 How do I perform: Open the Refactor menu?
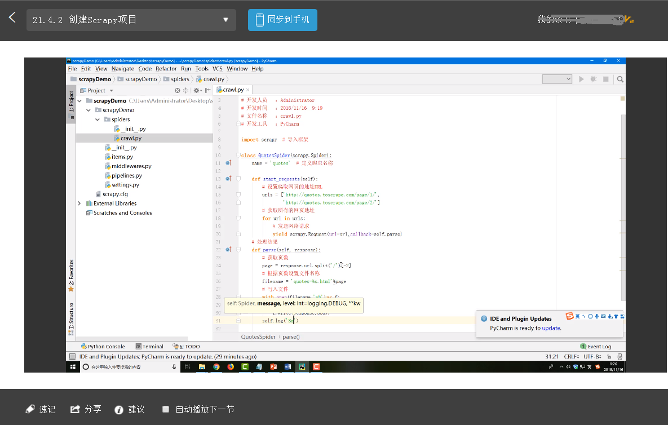[x=166, y=69]
